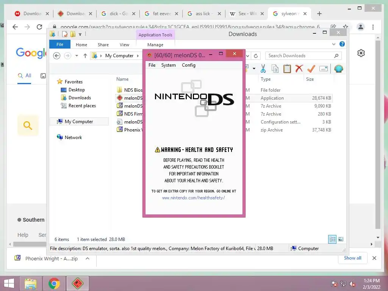Click the All search results tab

(x=25, y=76)
